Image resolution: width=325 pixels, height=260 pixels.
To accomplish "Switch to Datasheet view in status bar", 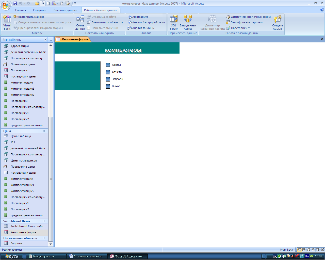I will pos(304,250).
